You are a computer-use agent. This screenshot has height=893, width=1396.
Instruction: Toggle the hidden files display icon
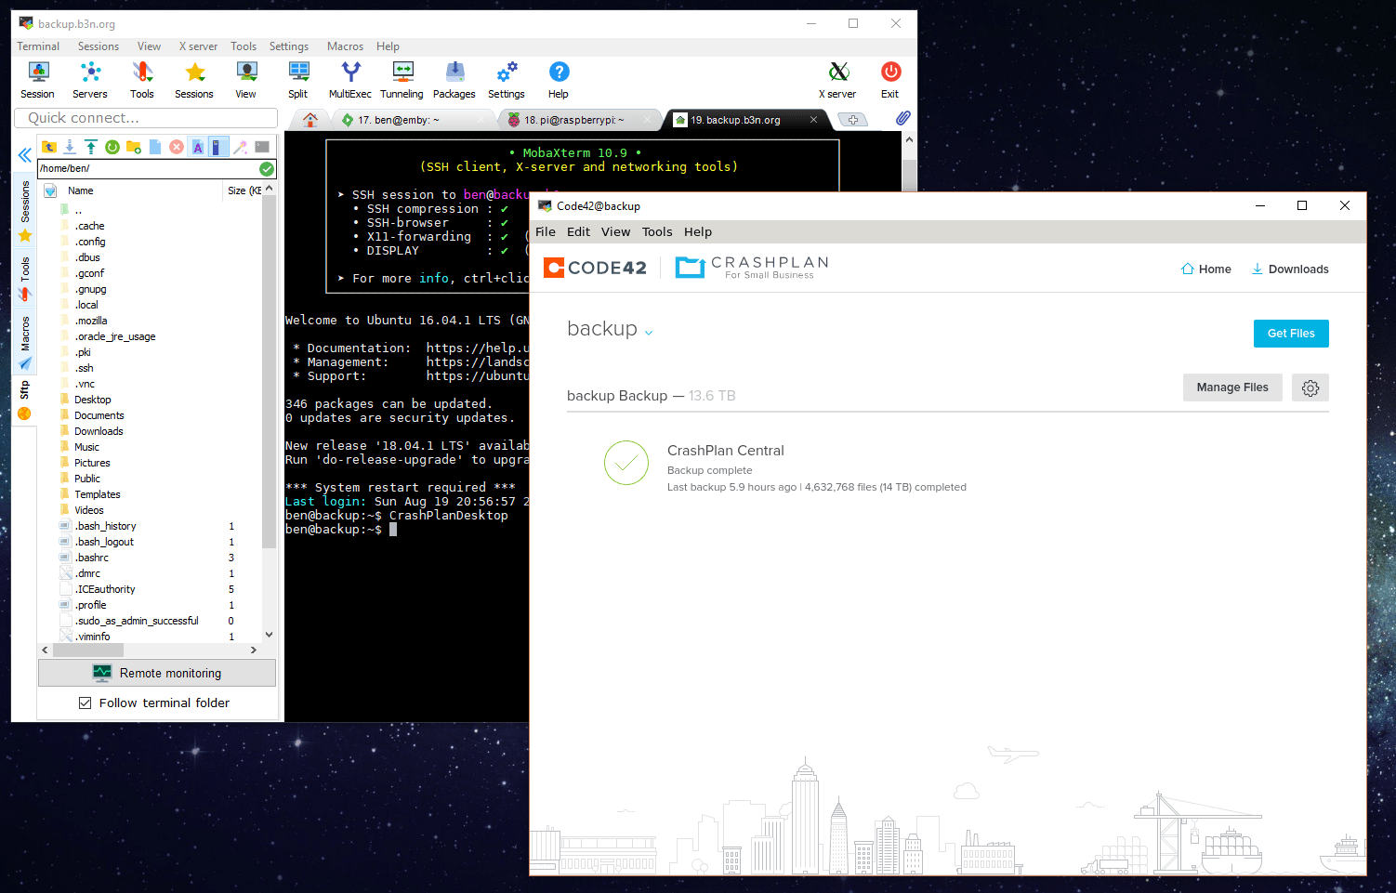coord(218,147)
